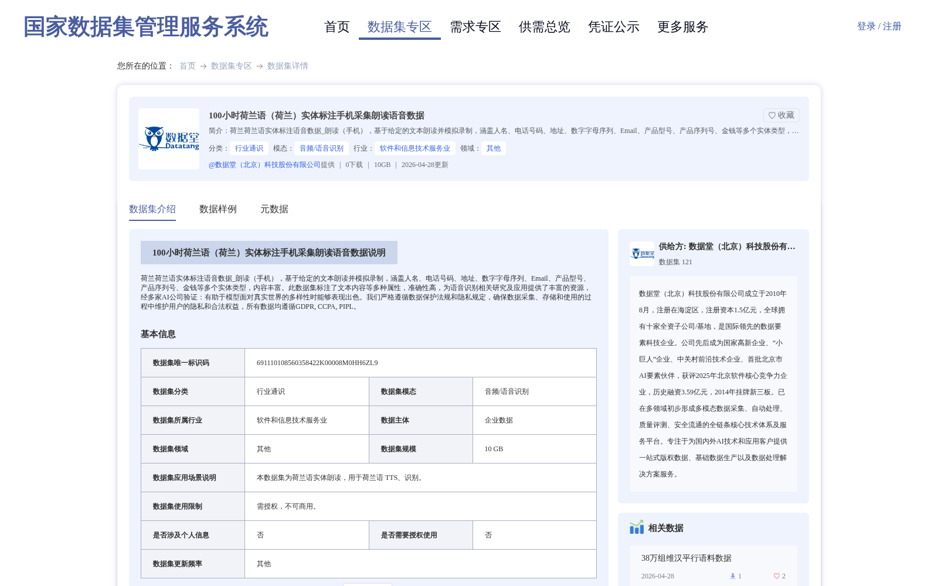The height and width of the screenshot is (586, 938).
Task: Click the 国家数据集管理服务系统 site title
Action: pos(145,27)
